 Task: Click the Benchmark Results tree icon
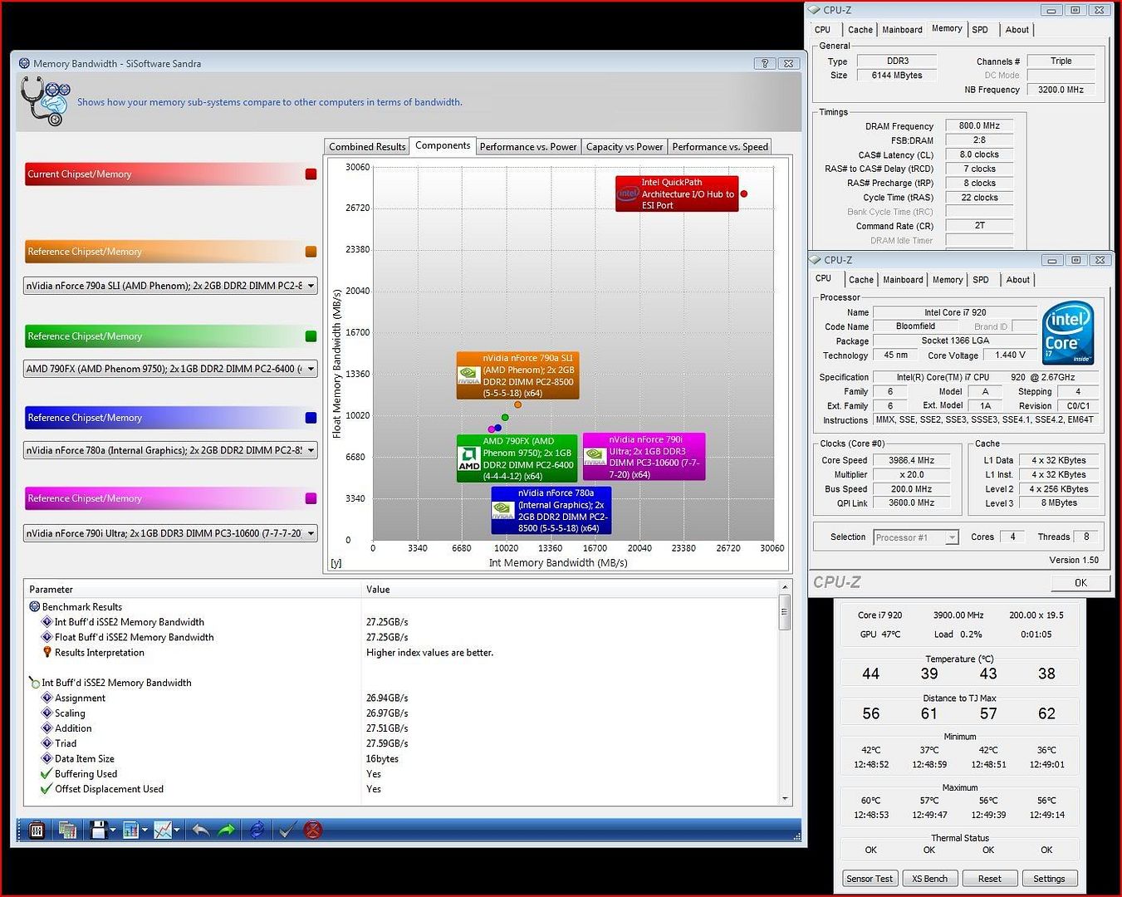35,607
